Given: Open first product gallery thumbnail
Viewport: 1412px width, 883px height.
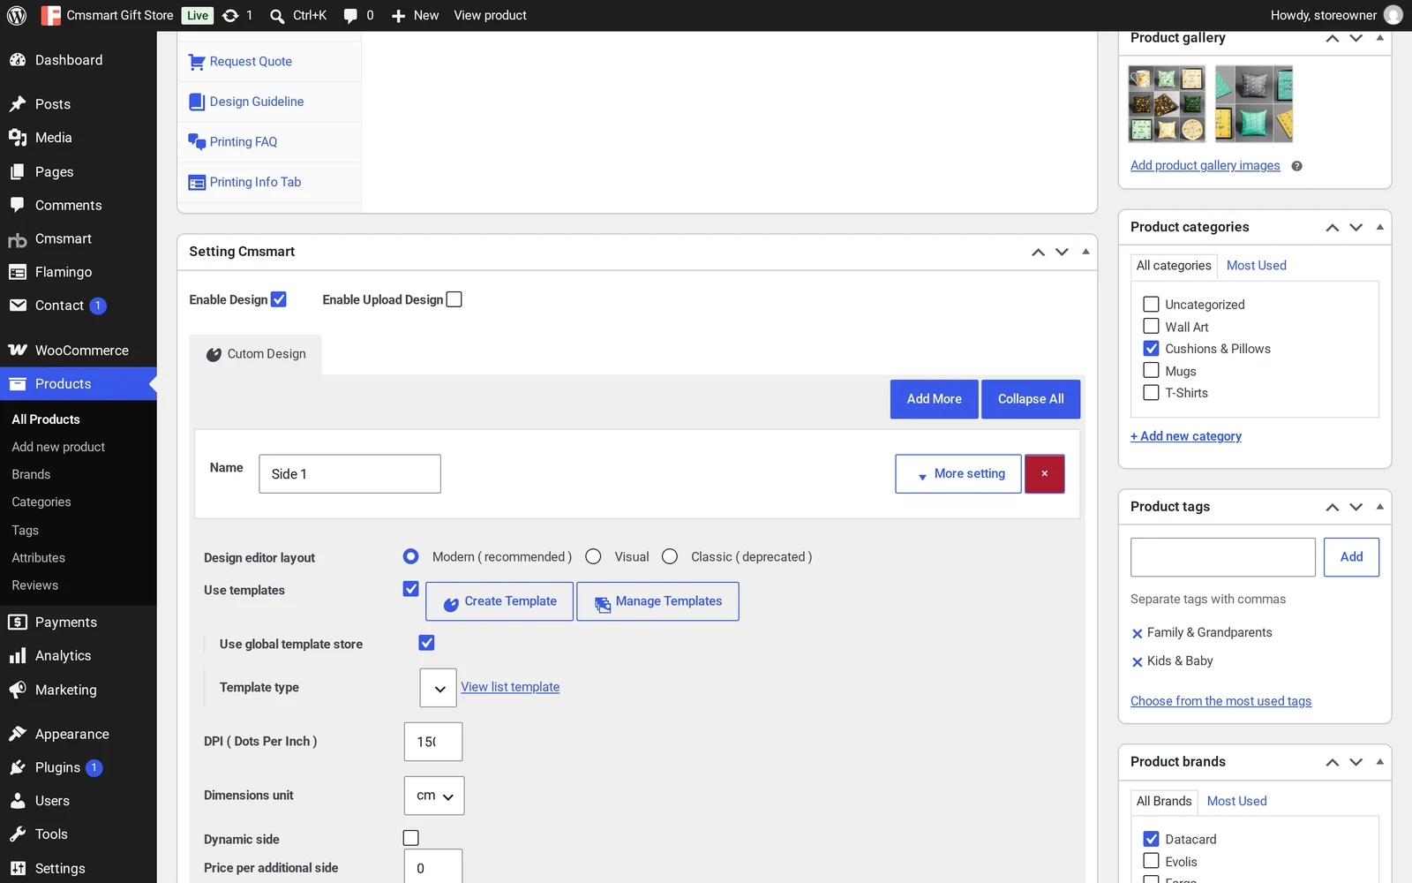Looking at the screenshot, I should [x=1167, y=103].
